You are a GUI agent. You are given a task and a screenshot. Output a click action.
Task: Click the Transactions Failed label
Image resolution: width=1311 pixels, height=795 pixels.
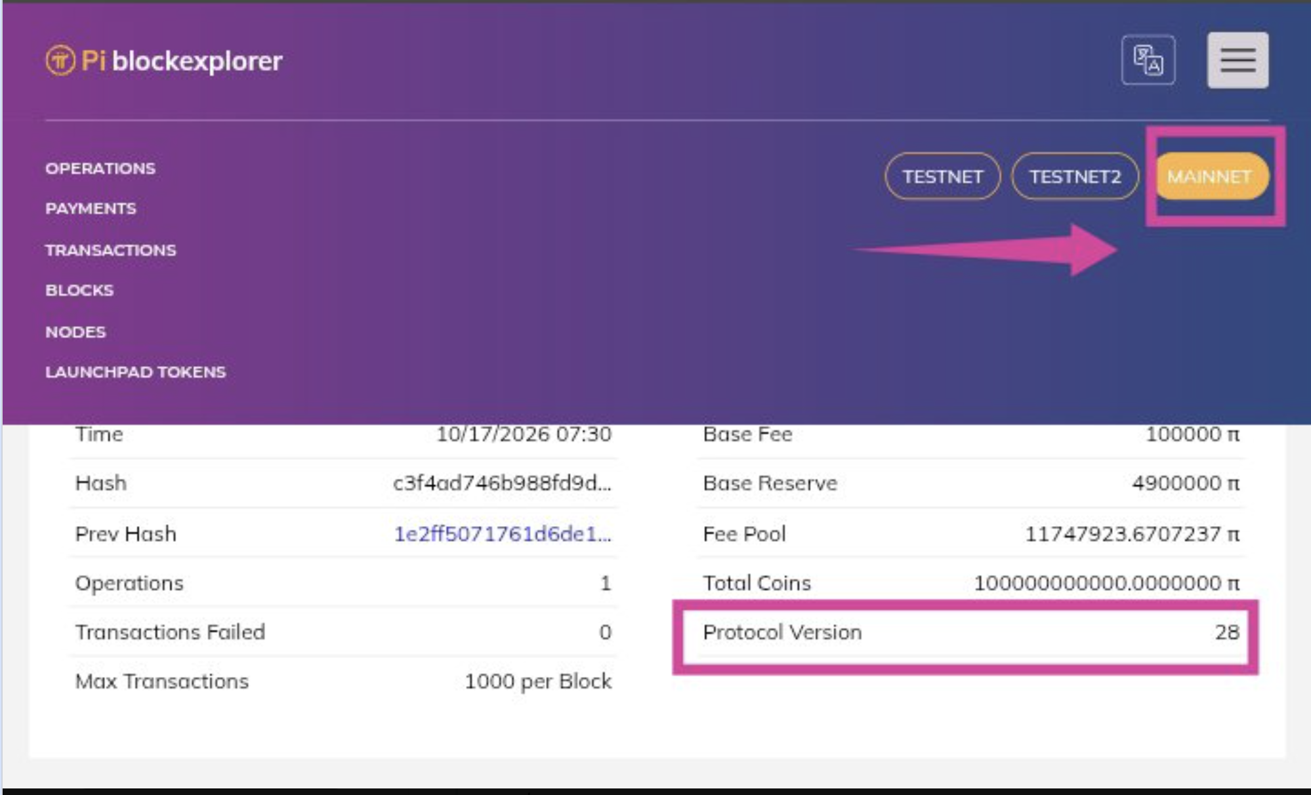170,632
